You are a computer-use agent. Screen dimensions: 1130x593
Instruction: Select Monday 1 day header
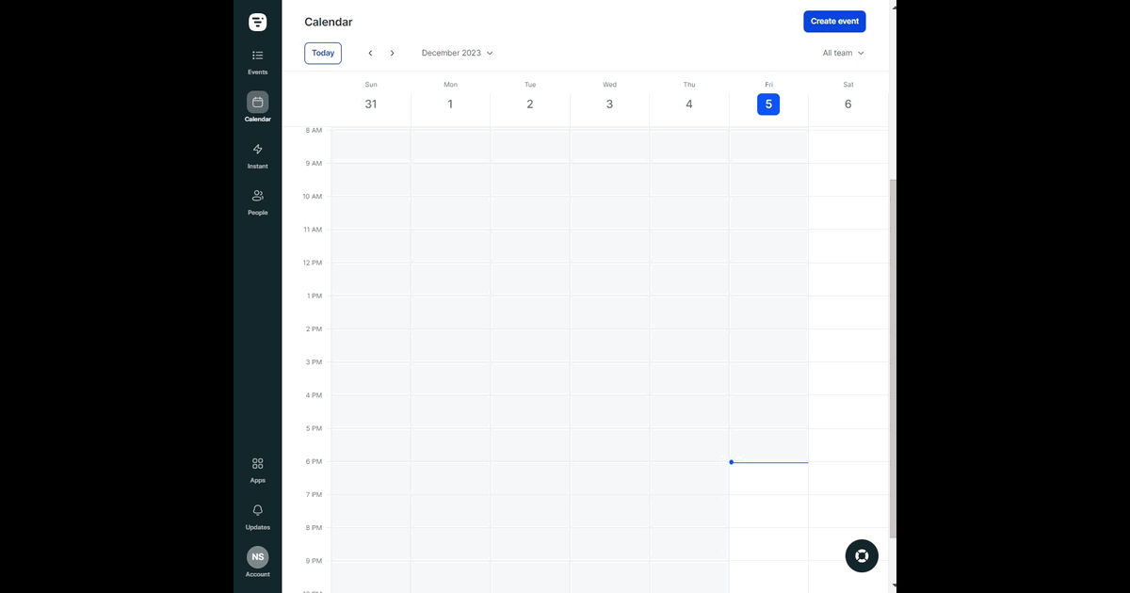click(450, 97)
